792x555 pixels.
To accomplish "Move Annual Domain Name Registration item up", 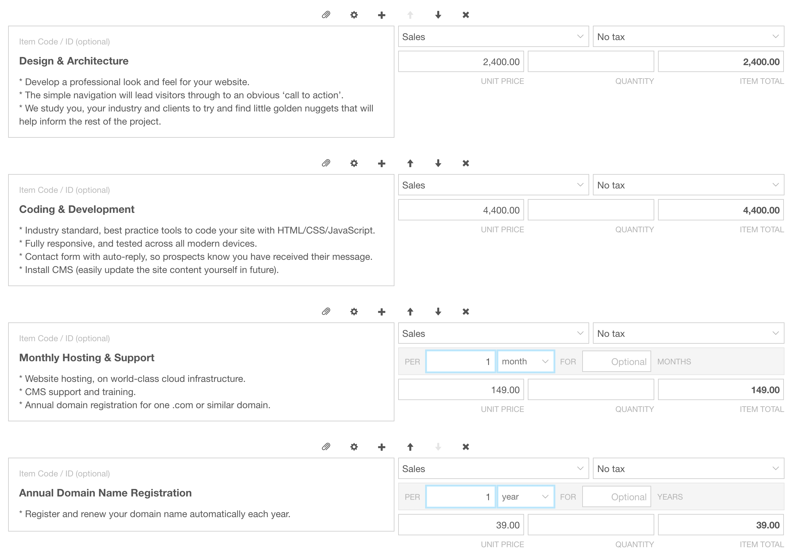I will [410, 447].
